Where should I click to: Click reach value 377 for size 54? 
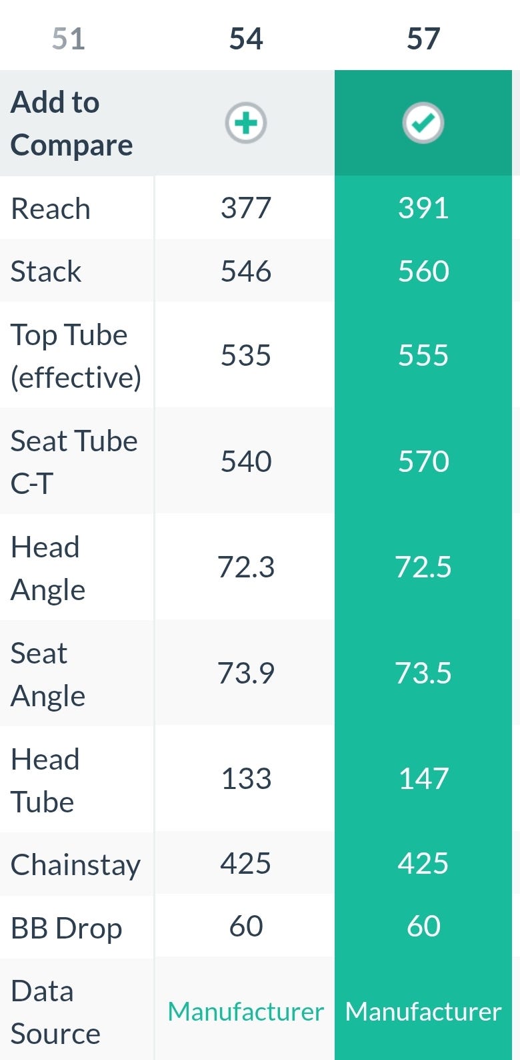(245, 208)
